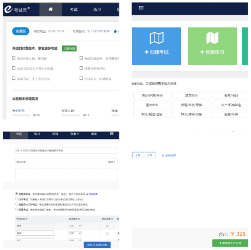This screenshot has height=250, width=251.
Task: Click the filled map icon on 创建练习 tile
Action: 212,38
